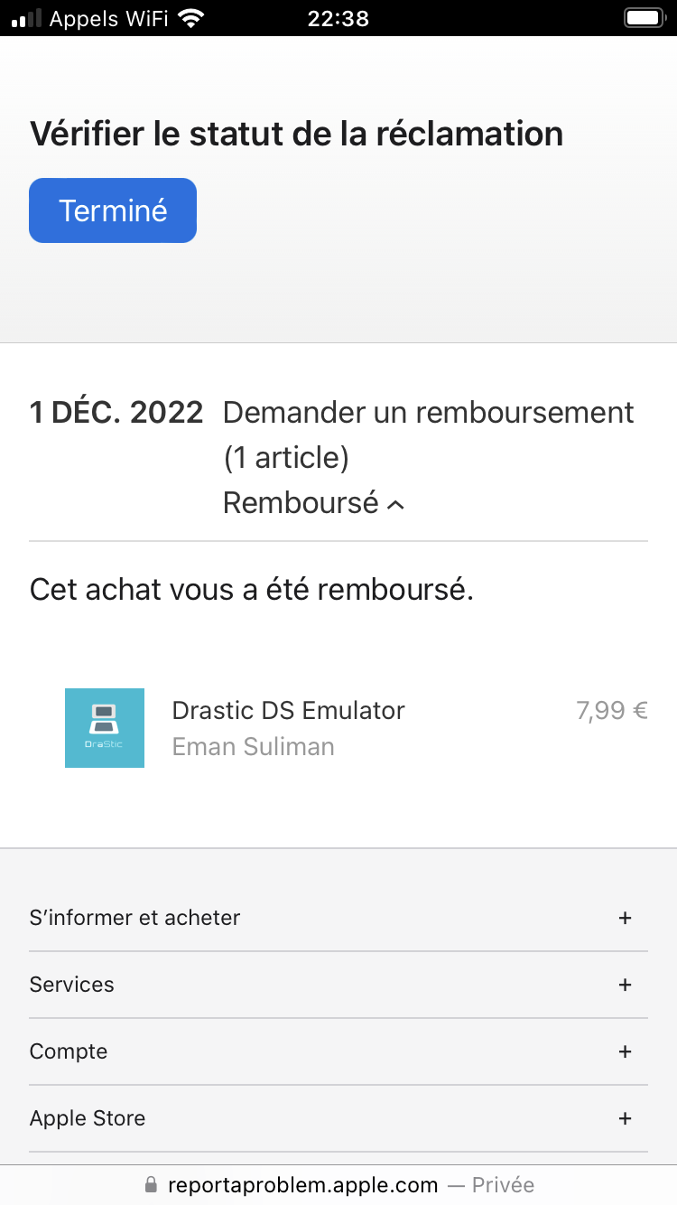Expand the Compte footer section
The width and height of the screenshot is (677, 1205).
tap(69, 1051)
